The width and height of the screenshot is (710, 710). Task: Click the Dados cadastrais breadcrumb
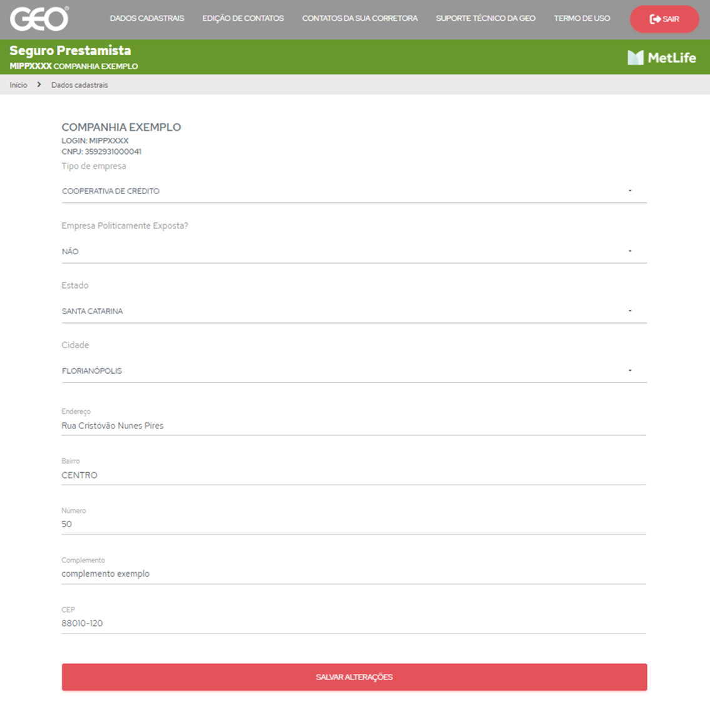80,85
